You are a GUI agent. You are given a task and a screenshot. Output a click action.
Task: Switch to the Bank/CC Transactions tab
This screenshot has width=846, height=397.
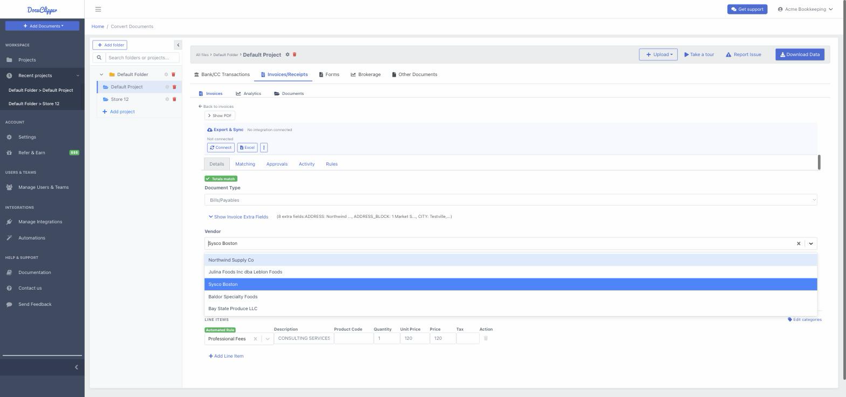[222, 74]
